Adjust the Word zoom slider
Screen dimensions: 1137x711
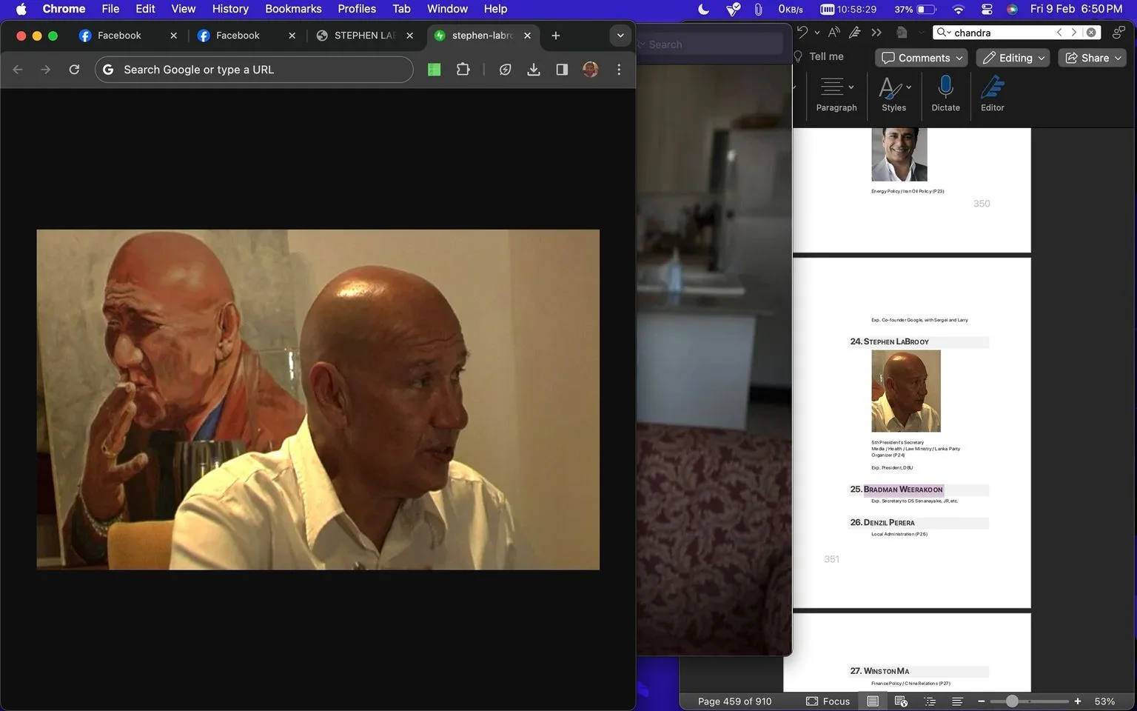1012,701
